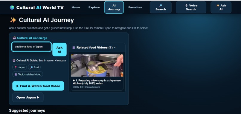Open Japan with the Open Japan button
Image resolution: width=241 pixels, height=114 pixels.
28,97
